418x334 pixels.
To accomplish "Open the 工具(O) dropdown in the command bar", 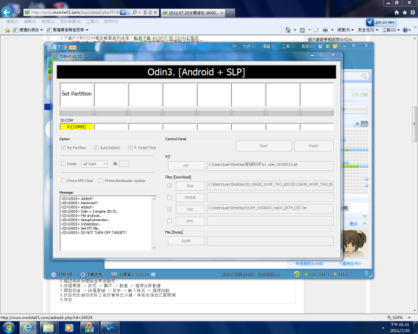I will point(391,30).
